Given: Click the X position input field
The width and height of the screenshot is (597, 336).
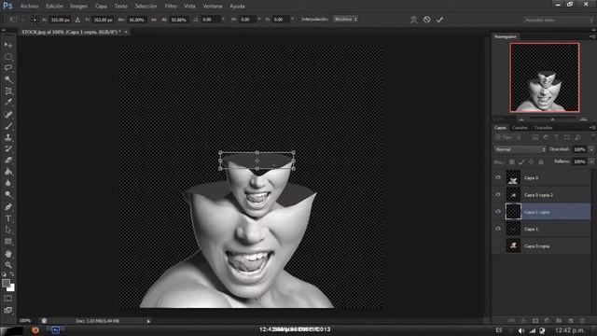Looking at the screenshot, I should point(60,20).
